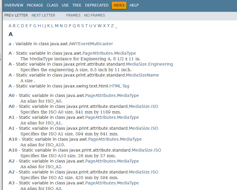Click the NEXT LETTER link

(43, 15)
